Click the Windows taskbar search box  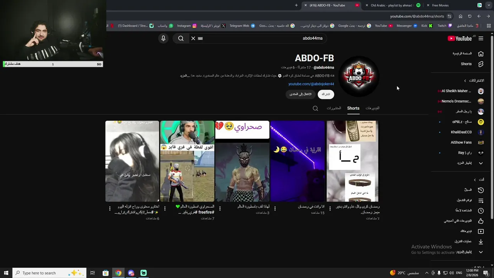coord(49,273)
